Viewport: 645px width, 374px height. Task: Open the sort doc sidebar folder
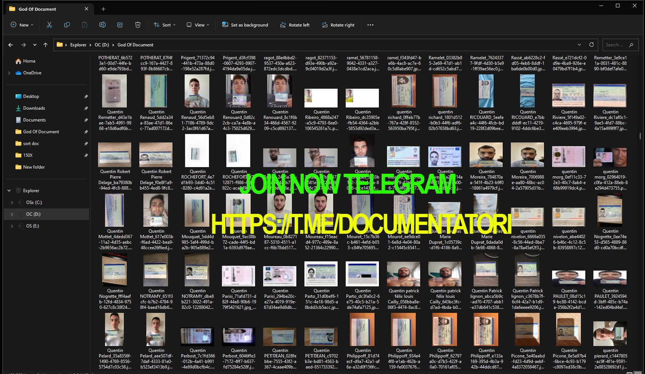coord(31,144)
